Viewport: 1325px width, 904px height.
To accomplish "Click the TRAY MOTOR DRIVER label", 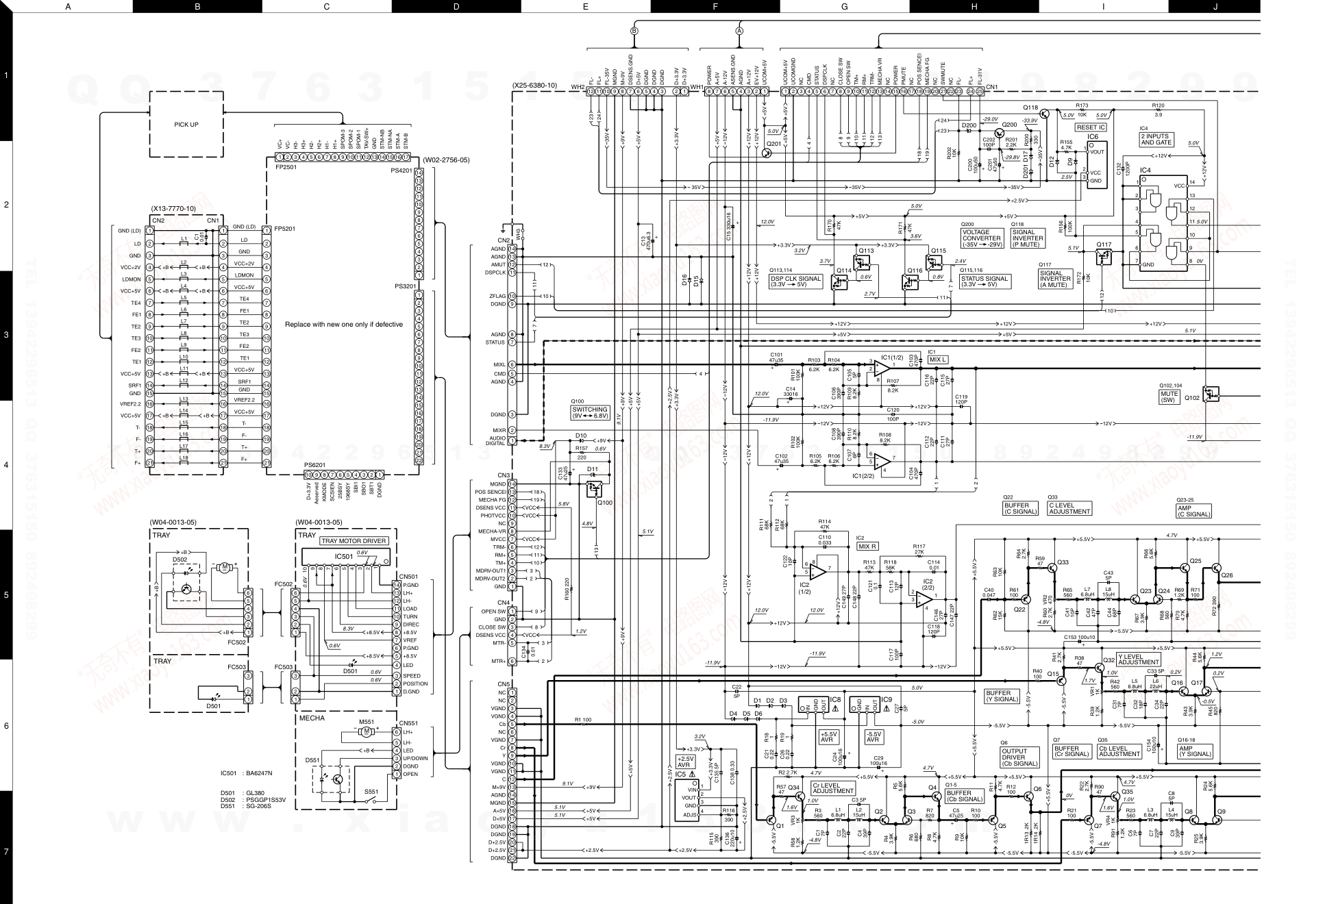I will [354, 541].
